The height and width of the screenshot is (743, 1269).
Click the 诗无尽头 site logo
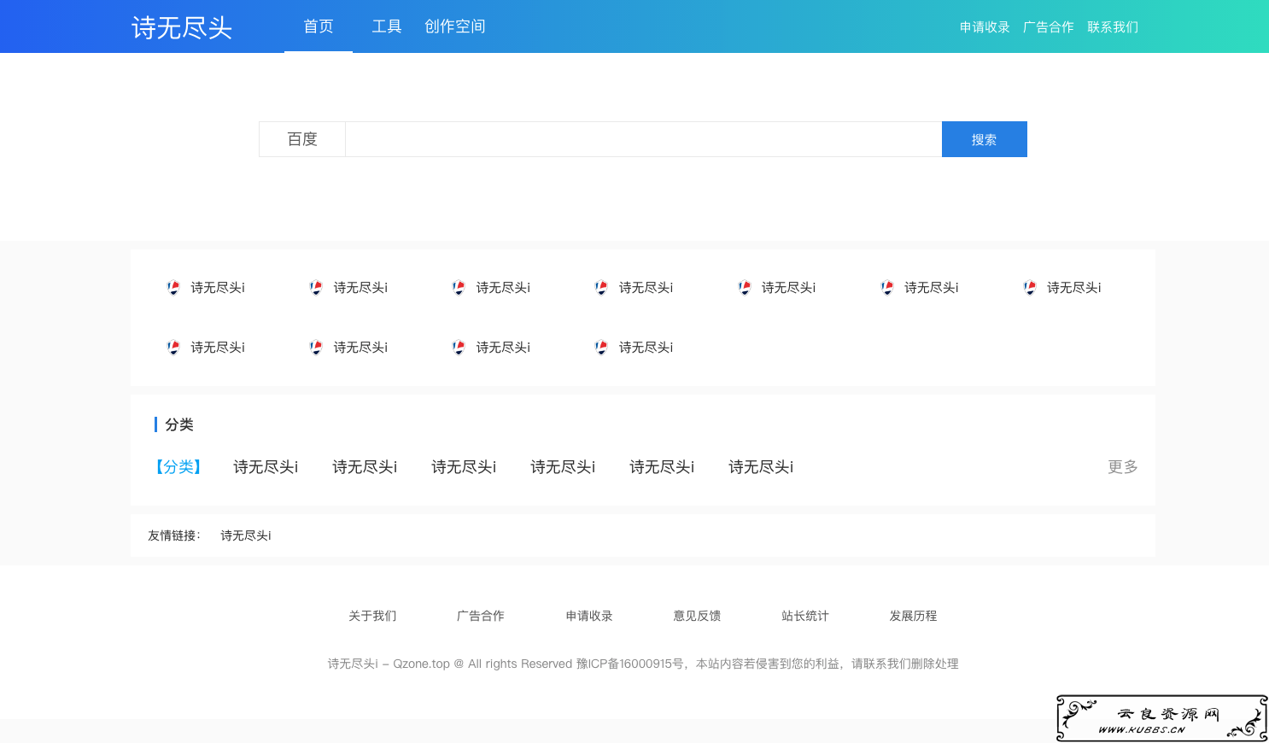tap(182, 27)
